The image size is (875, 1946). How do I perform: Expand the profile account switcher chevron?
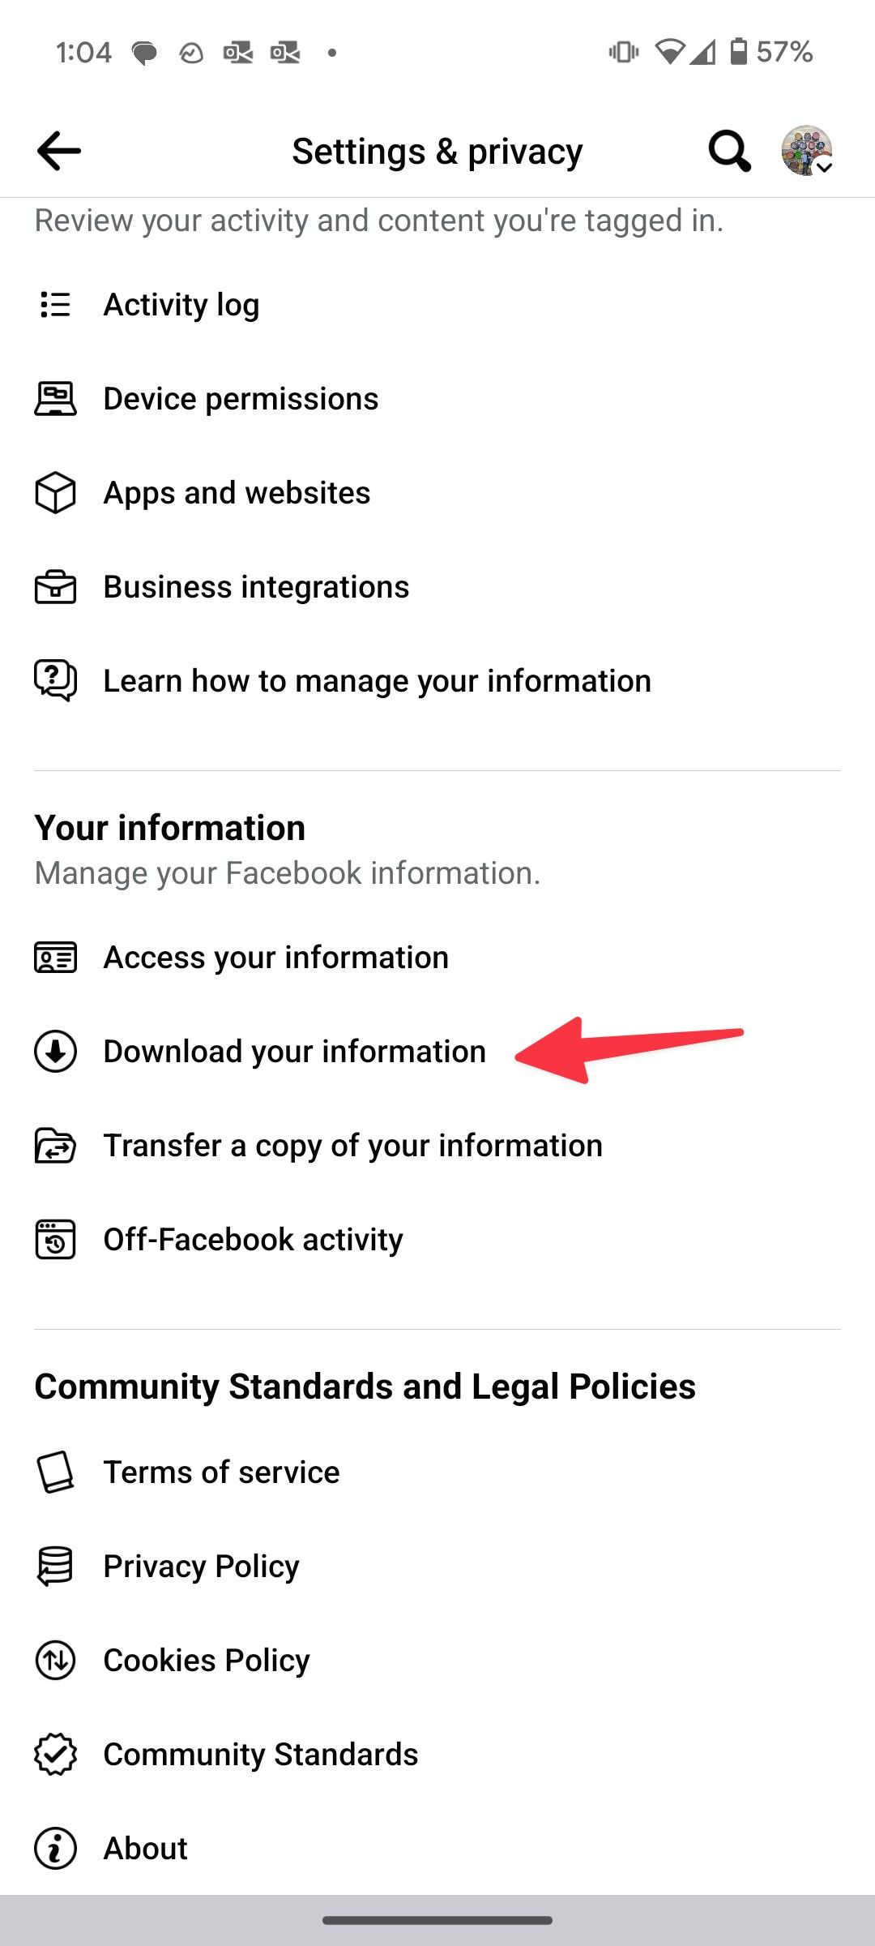825,168
